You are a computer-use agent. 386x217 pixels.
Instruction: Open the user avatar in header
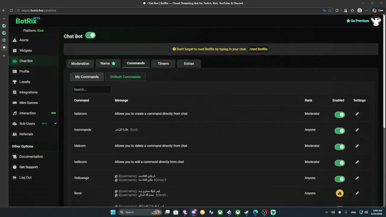click(x=376, y=21)
